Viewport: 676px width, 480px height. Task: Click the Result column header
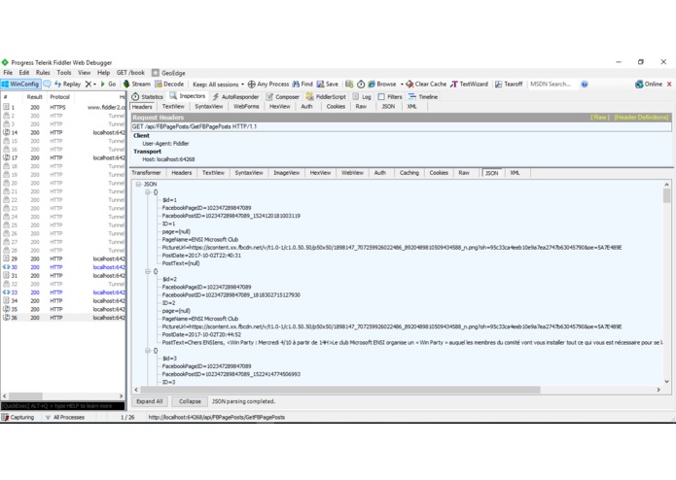tap(34, 97)
